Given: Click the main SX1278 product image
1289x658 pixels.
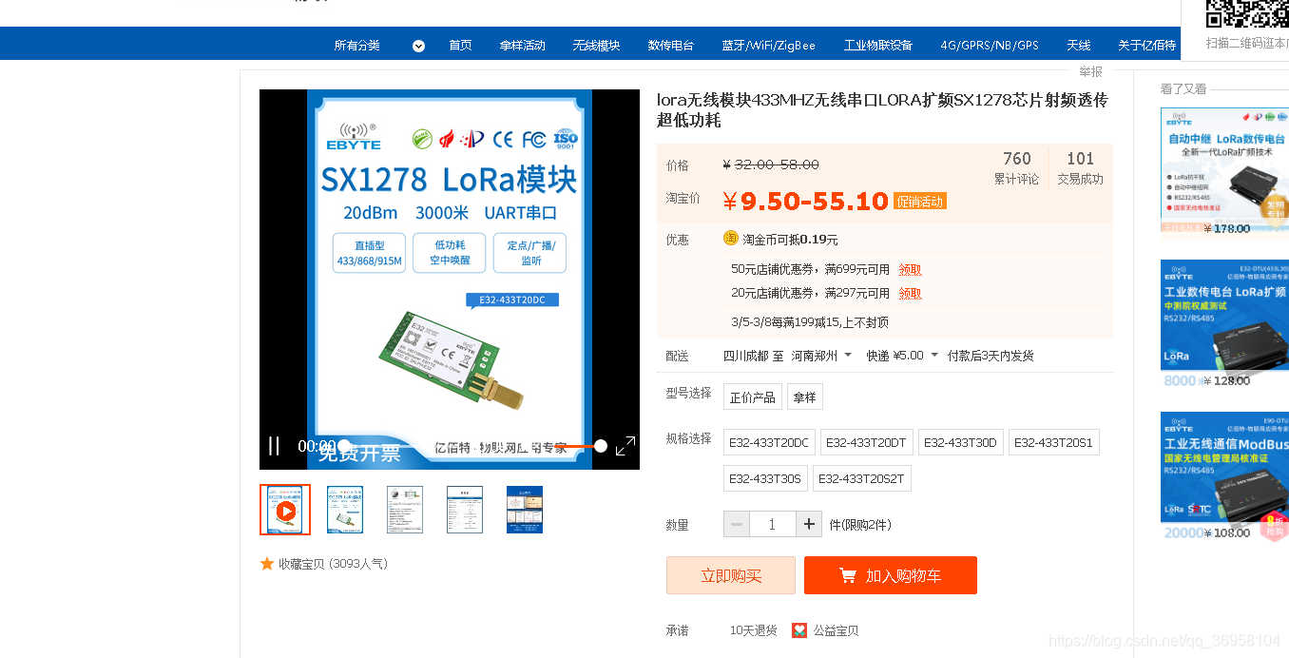Looking at the screenshot, I should (450, 280).
